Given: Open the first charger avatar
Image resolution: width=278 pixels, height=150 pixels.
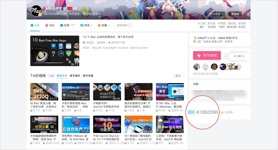Looking at the screenshot, I should (x=197, y=67).
